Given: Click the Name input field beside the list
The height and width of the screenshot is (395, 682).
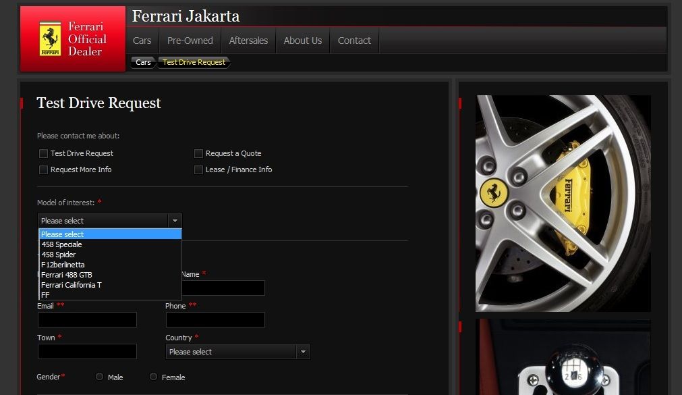Looking at the screenshot, I should click(223, 288).
